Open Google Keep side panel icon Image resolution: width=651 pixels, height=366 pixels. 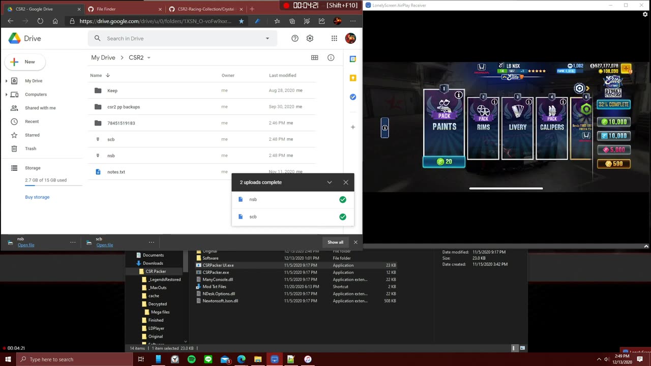click(x=353, y=78)
